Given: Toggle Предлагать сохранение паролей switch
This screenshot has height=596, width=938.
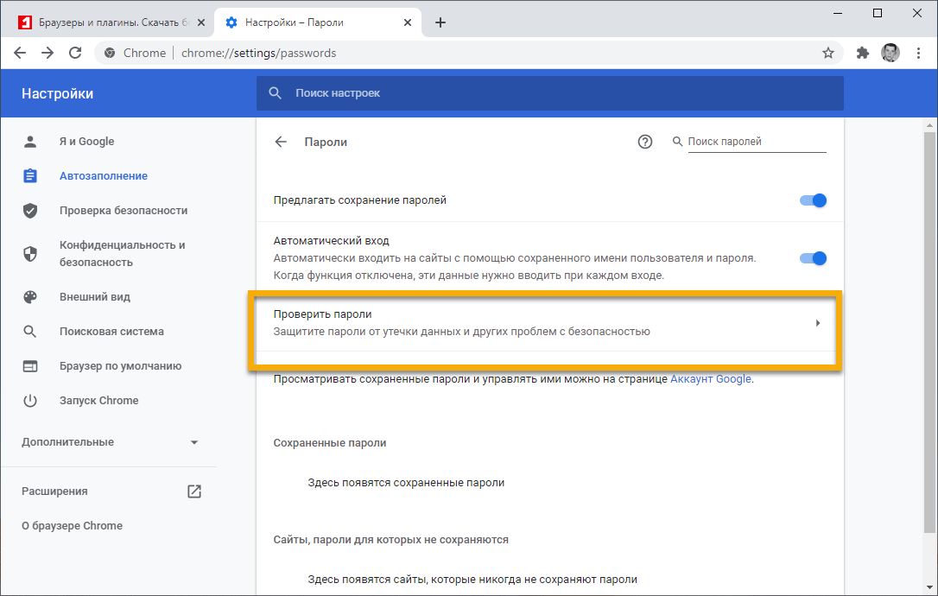Looking at the screenshot, I should click(813, 200).
